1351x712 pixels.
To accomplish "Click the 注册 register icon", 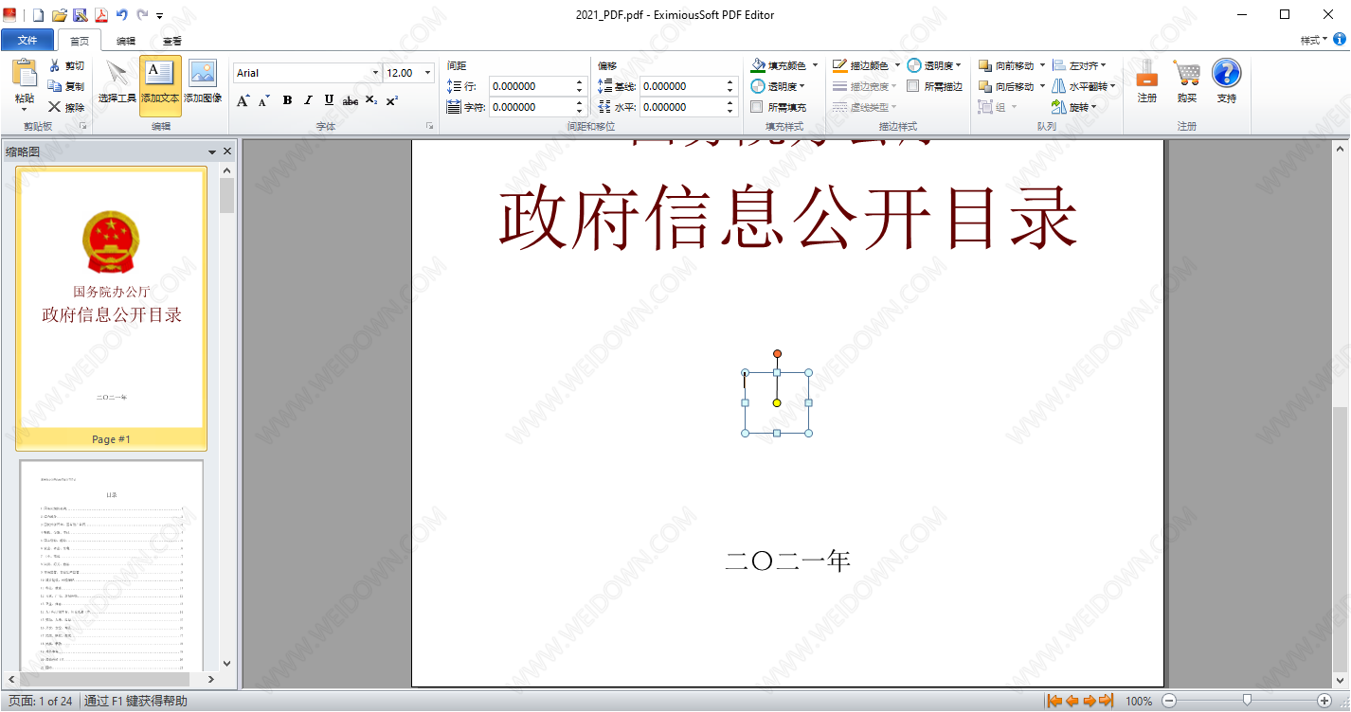I will pyautogui.click(x=1147, y=74).
